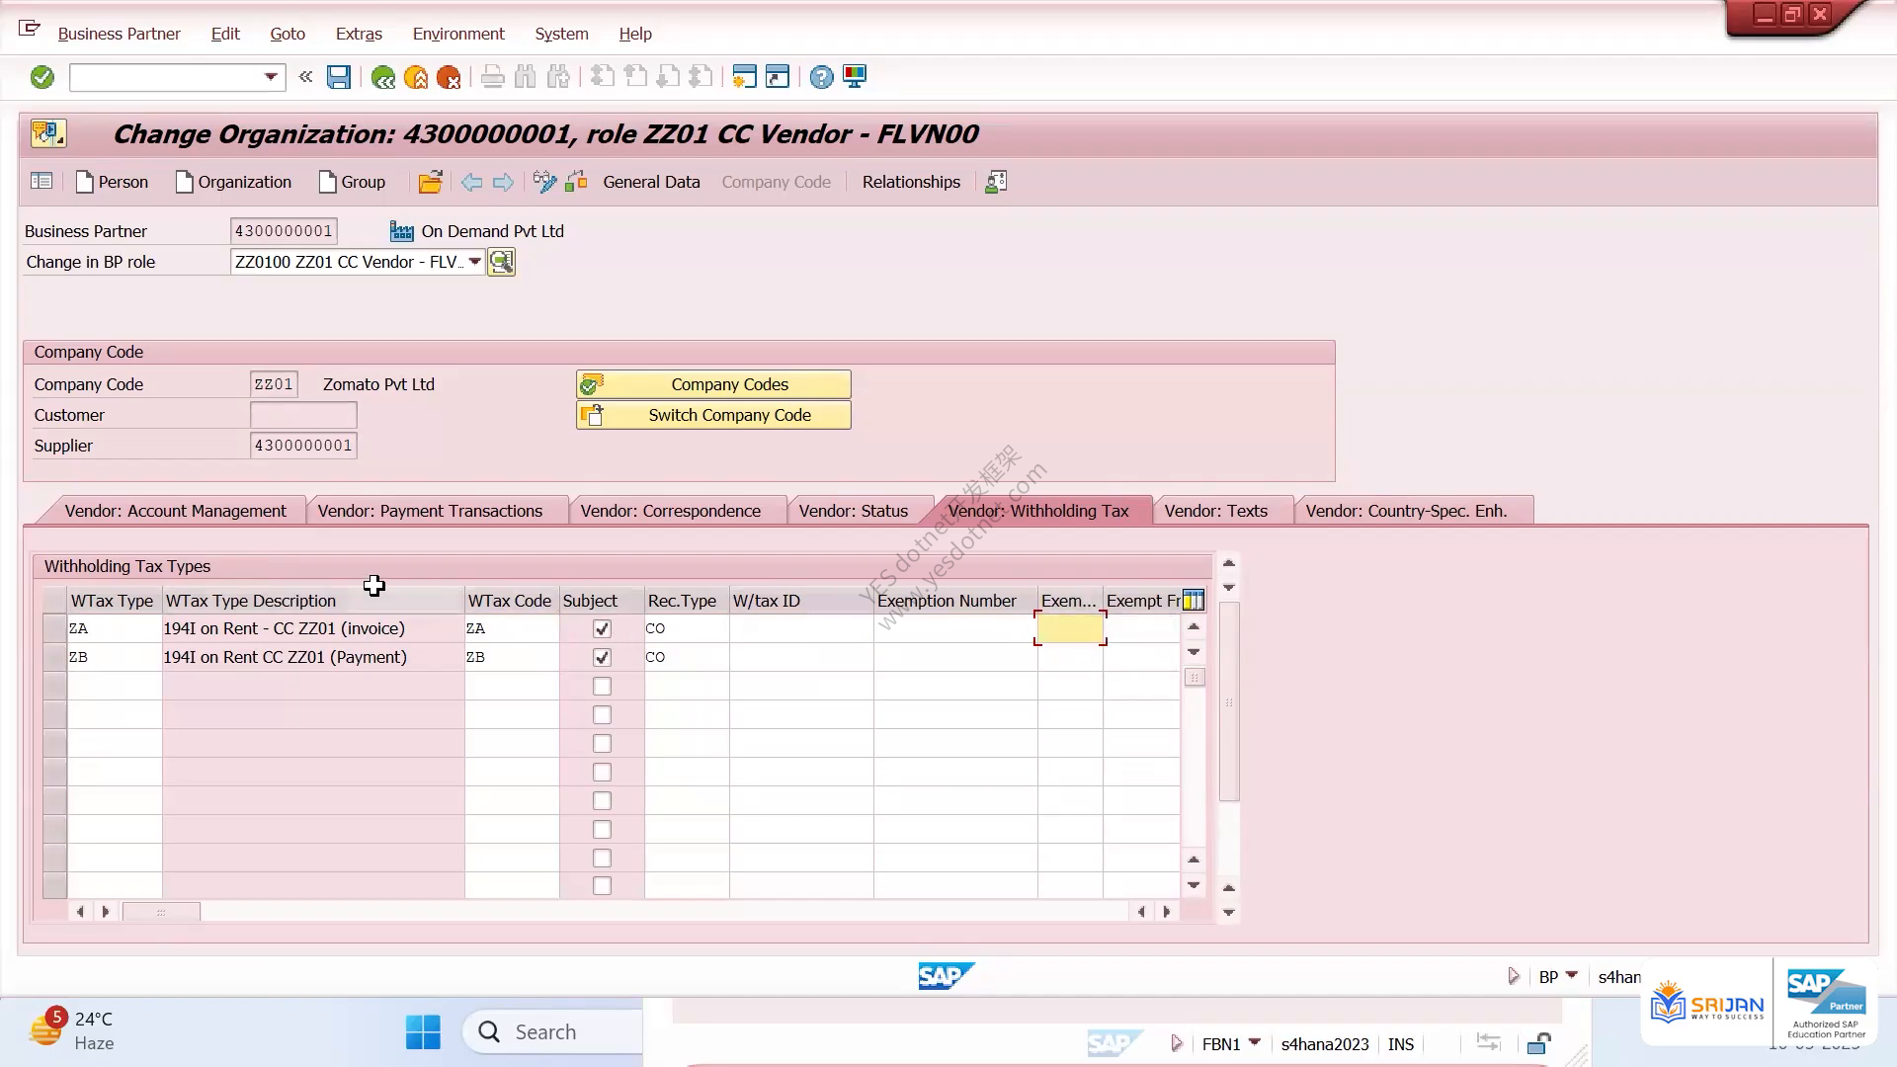Viewport: 1897px width, 1067px height.
Task: Click the Open BP folder icon
Action: [430, 182]
